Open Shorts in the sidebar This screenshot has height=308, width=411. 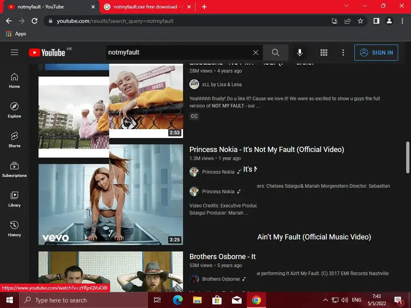(14, 140)
